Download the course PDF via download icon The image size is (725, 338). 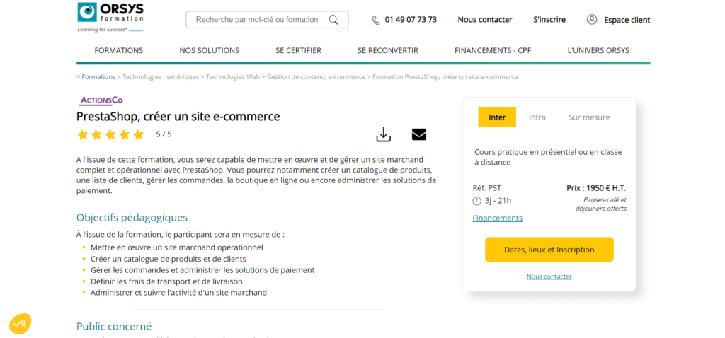[383, 134]
